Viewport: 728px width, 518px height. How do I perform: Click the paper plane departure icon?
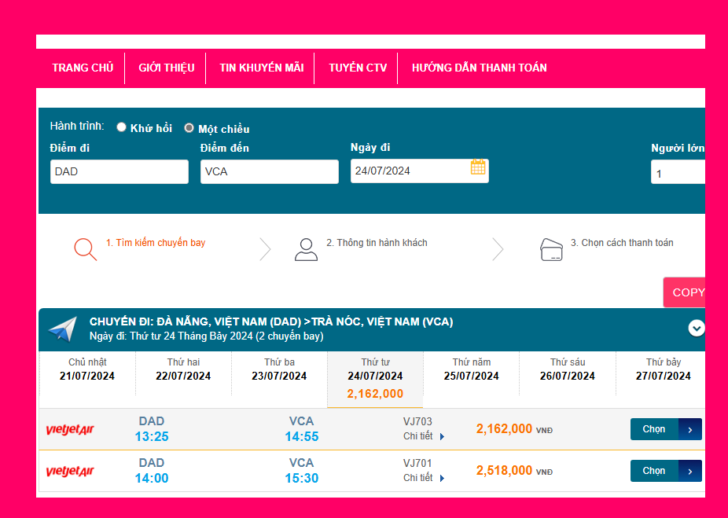(64, 329)
